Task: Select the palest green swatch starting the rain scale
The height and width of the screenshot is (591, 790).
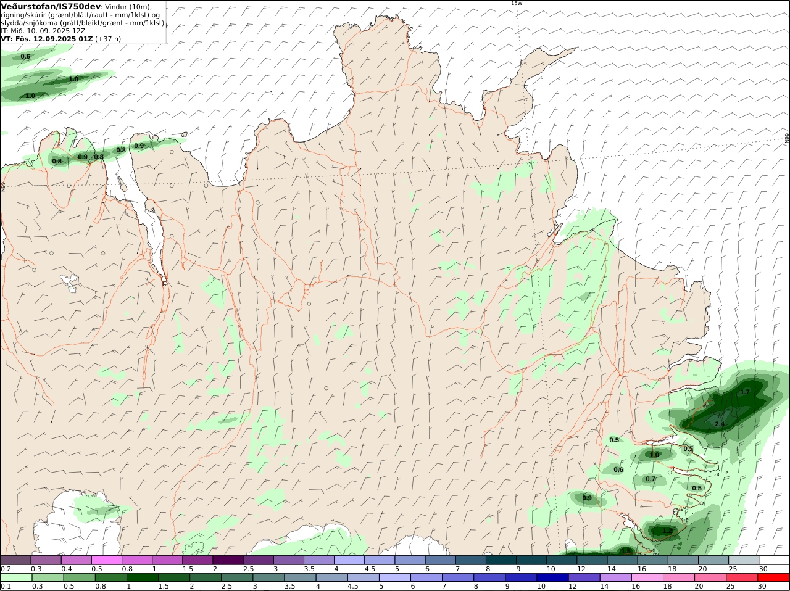Action: coord(15,578)
